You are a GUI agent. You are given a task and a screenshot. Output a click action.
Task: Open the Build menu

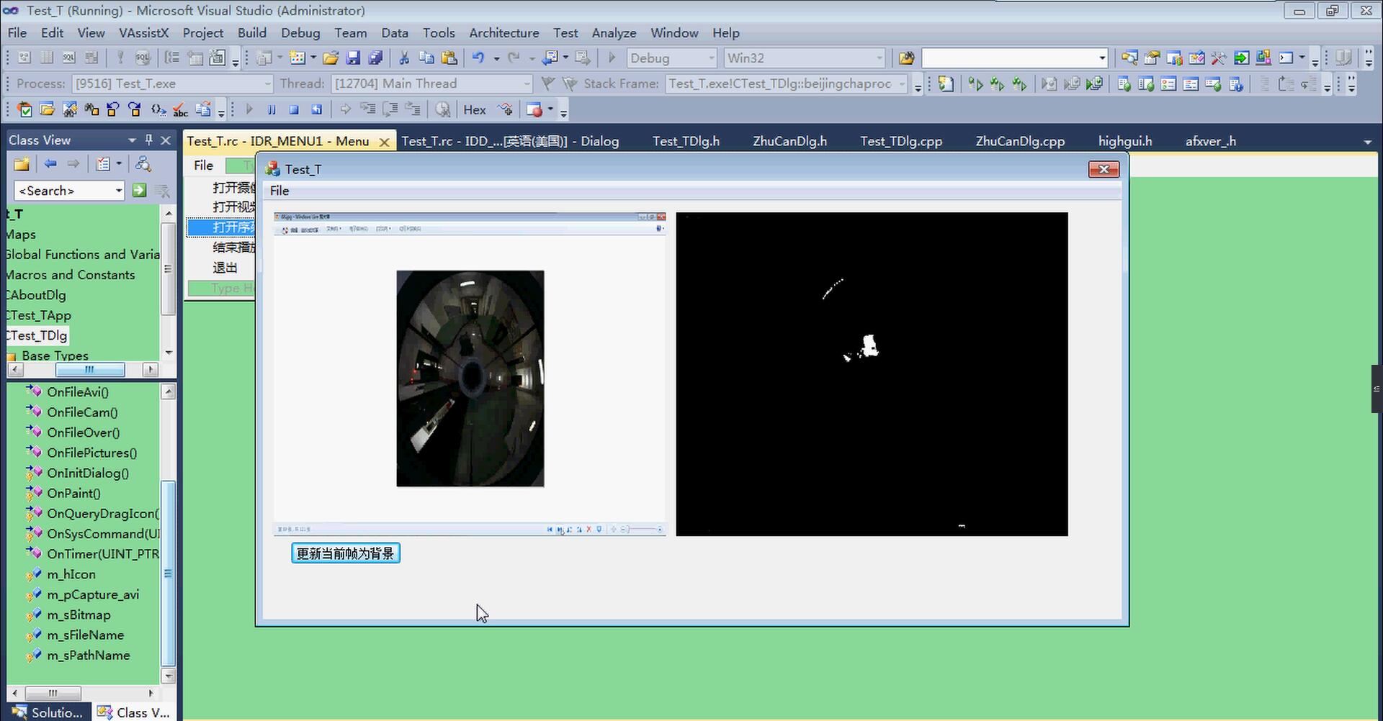tap(252, 33)
